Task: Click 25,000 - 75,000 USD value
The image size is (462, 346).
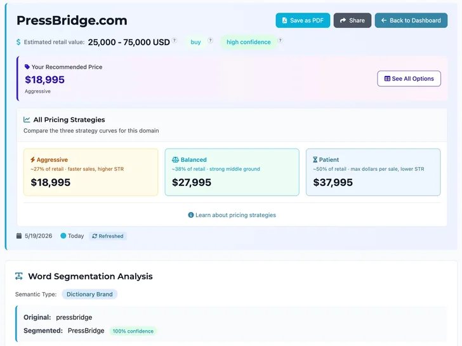Action: [129, 42]
